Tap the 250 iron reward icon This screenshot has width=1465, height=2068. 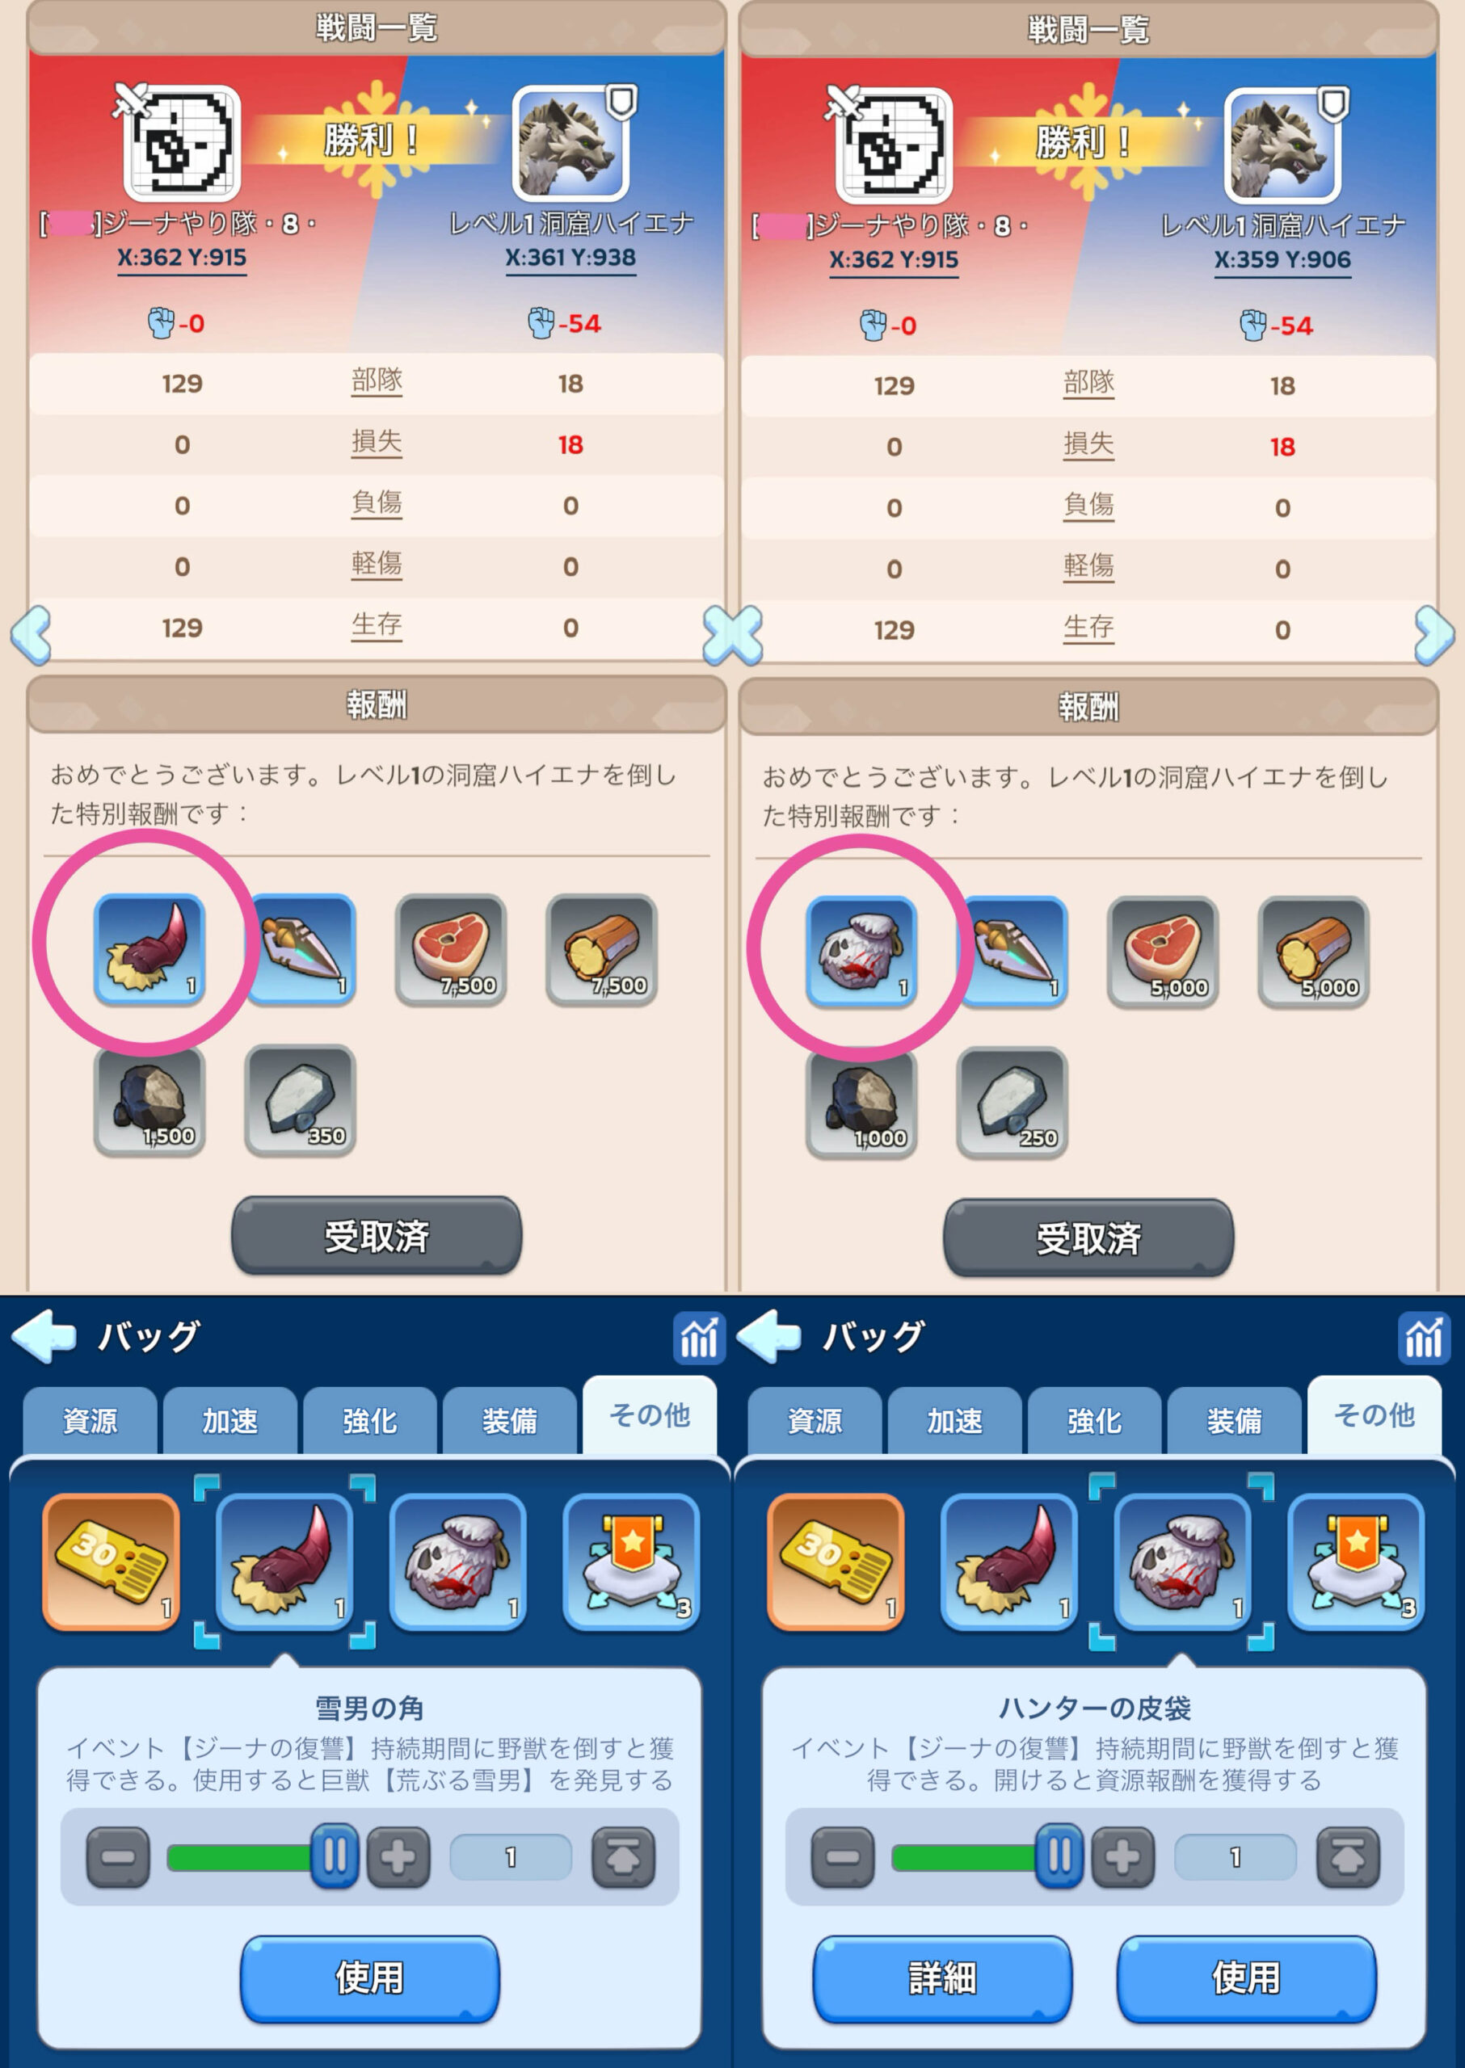[1012, 1102]
